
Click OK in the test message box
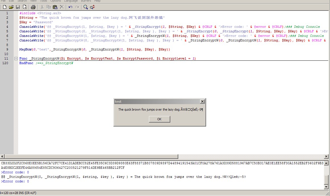(x=159, y=119)
